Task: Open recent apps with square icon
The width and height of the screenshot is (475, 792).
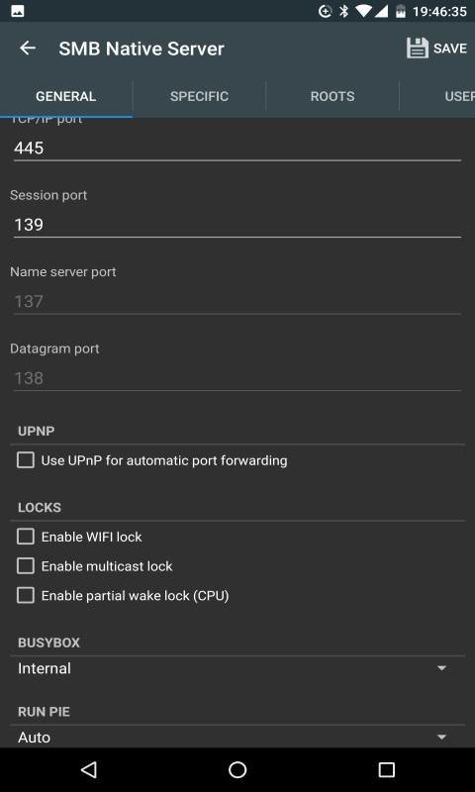Action: coord(386,769)
